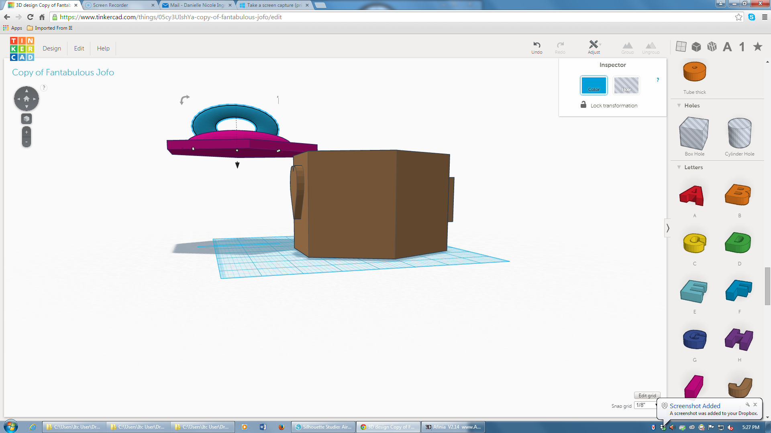Viewport: 771px width, 433px height.
Task: Collapse the Letters section
Action: (x=679, y=167)
